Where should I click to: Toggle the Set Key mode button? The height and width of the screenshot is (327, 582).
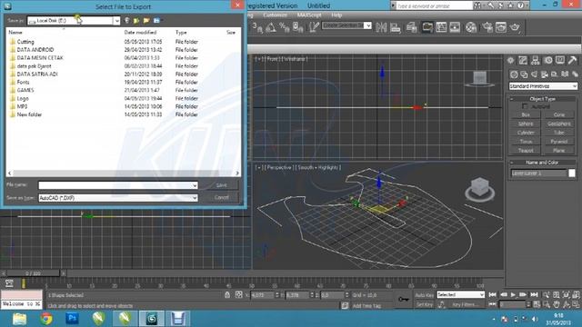click(x=425, y=305)
